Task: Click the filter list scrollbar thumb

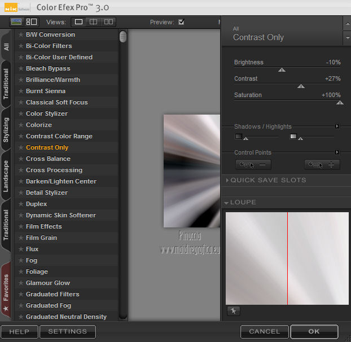Action: pos(123,37)
